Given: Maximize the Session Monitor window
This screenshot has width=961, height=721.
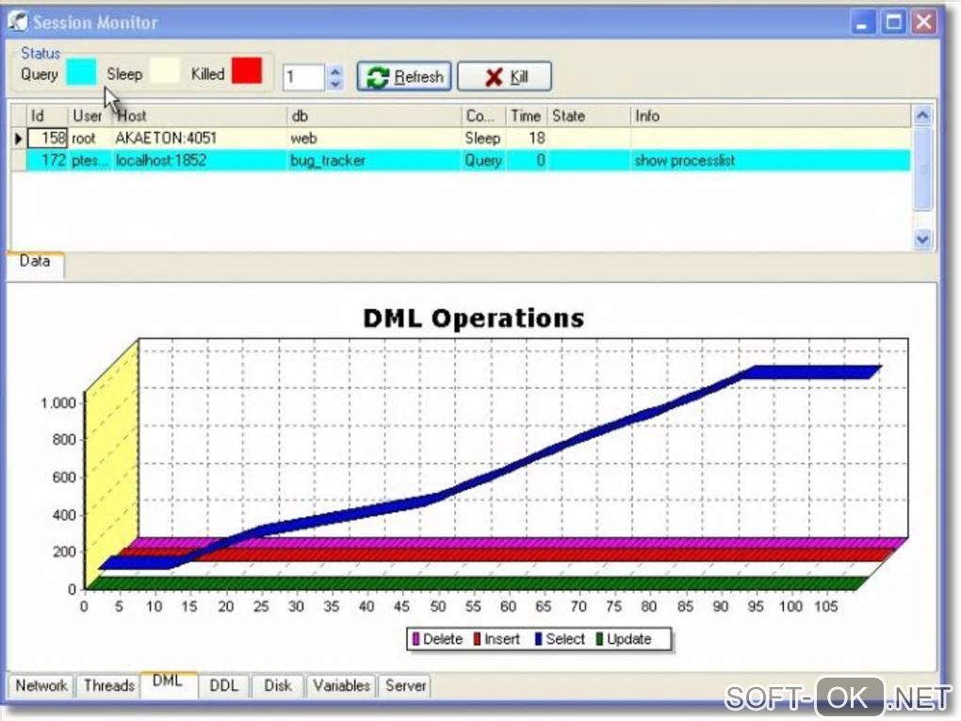Looking at the screenshot, I should [893, 23].
